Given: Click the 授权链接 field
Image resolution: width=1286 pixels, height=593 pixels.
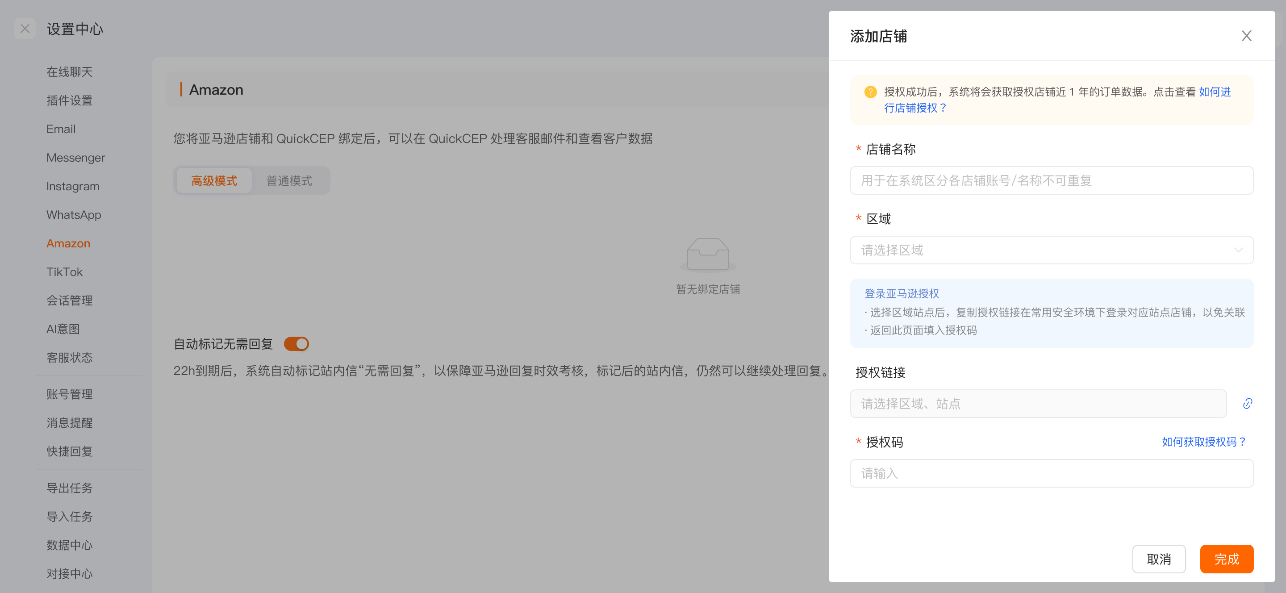Looking at the screenshot, I should 1038,403.
